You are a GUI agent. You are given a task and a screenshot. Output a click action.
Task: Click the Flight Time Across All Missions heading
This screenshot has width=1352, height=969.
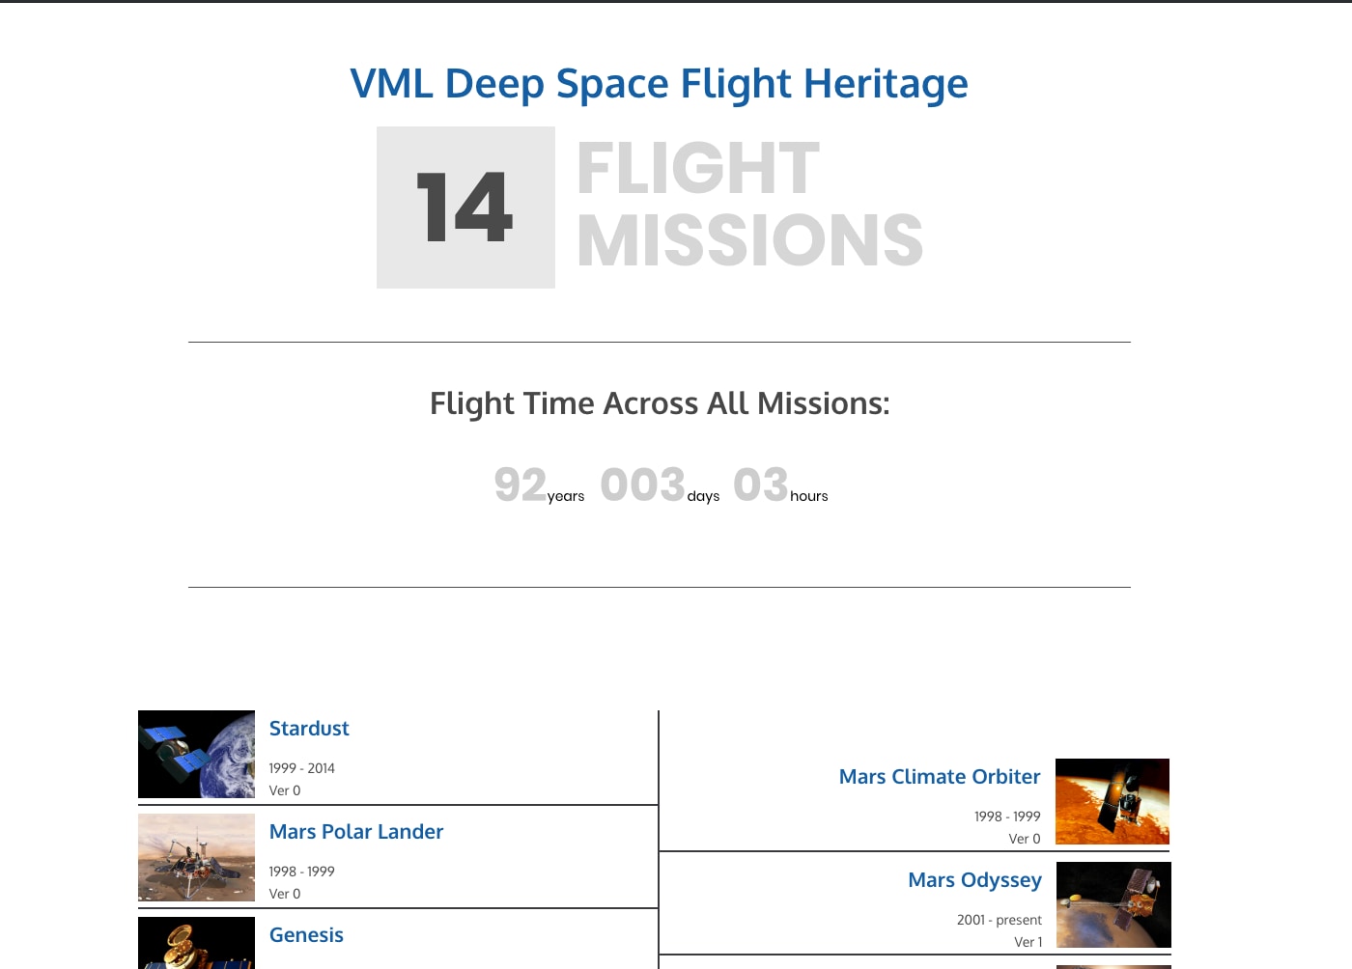[x=660, y=403]
